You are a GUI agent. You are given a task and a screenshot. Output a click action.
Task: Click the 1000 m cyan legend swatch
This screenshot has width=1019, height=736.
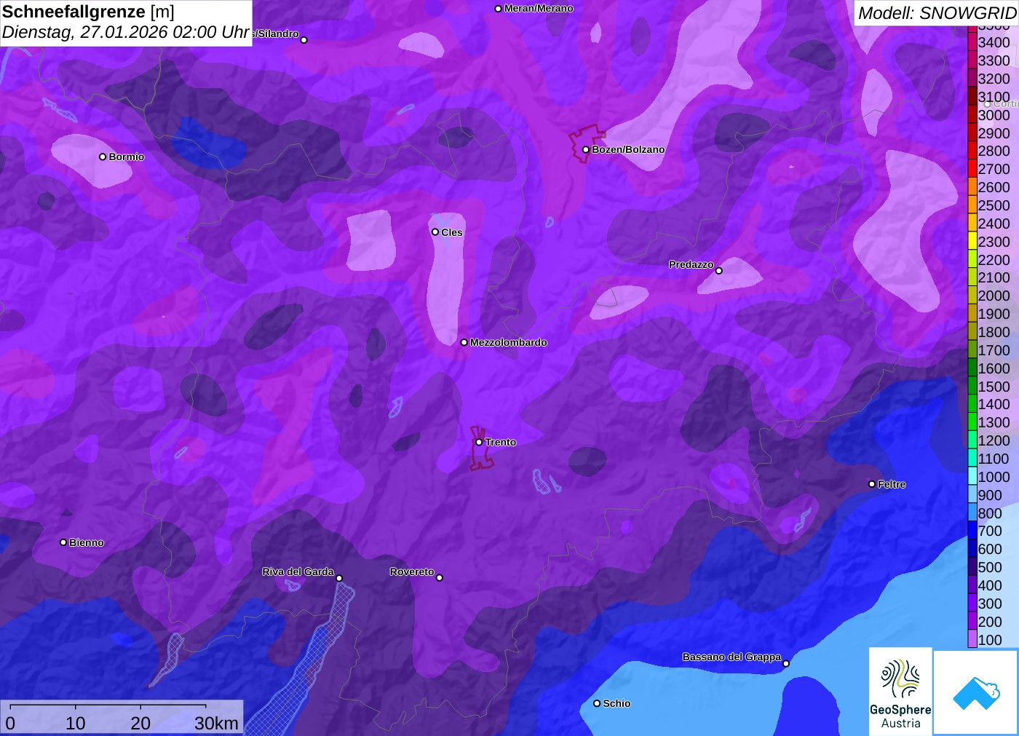pos(972,477)
